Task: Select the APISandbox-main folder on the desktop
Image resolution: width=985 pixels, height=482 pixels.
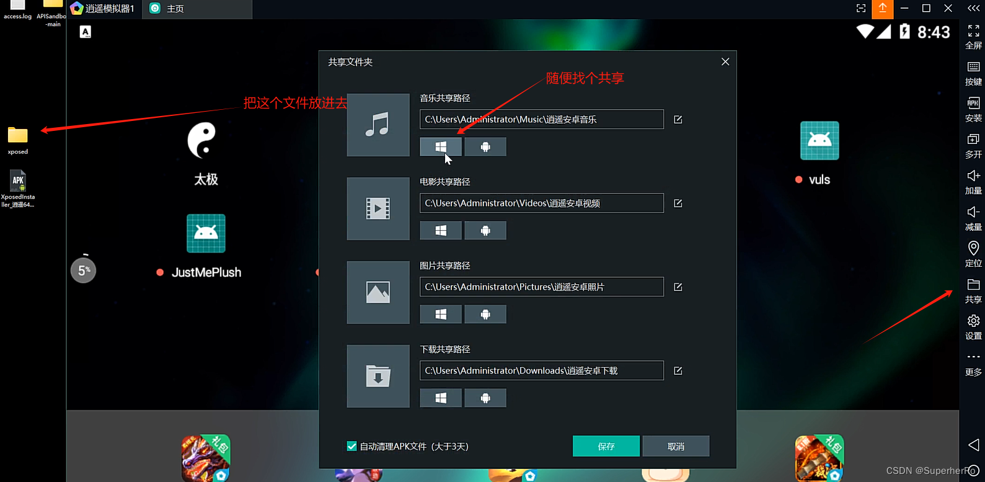Action: coord(52,14)
